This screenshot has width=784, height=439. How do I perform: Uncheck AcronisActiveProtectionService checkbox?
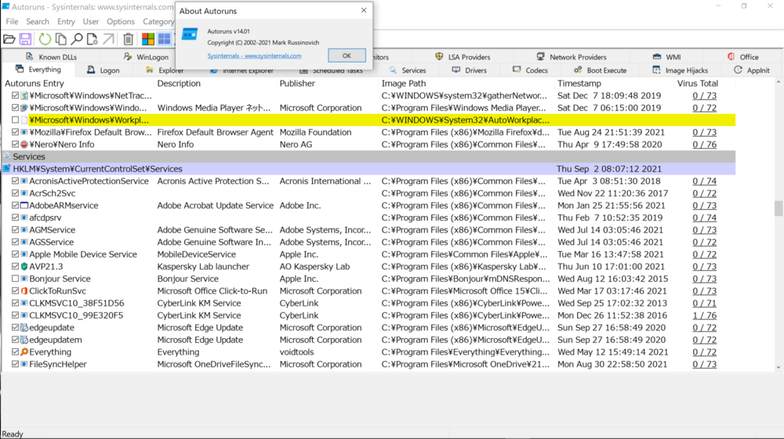tap(15, 181)
